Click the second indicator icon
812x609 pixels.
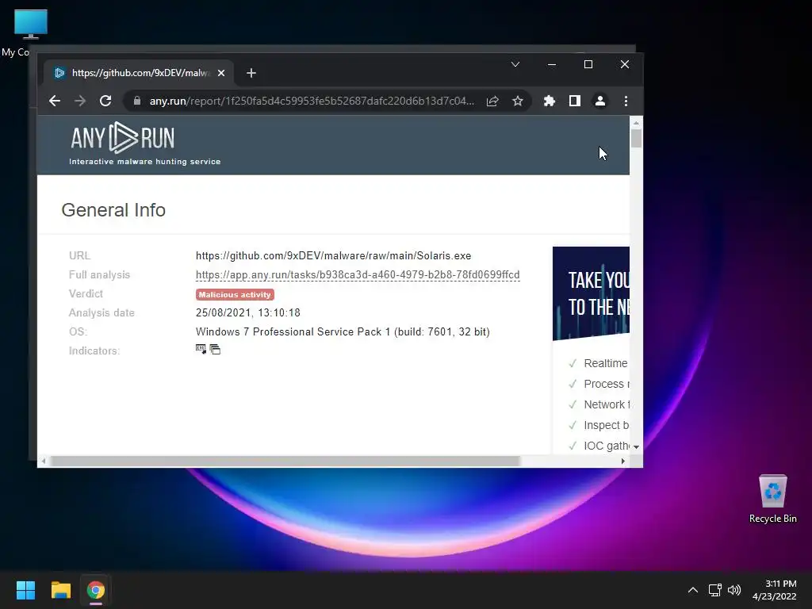[x=215, y=350]
